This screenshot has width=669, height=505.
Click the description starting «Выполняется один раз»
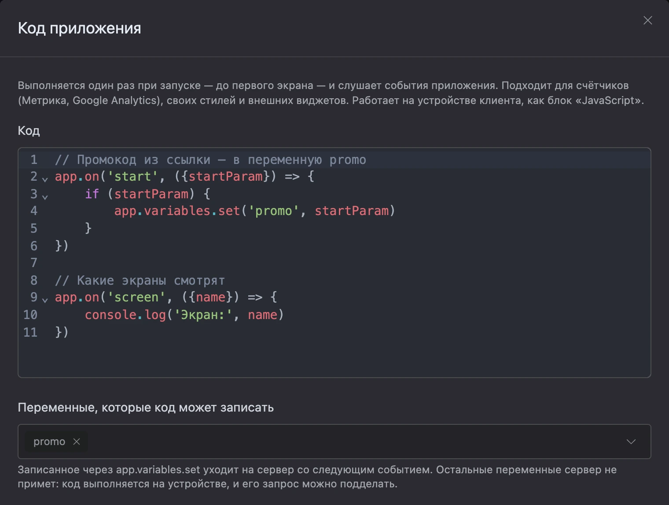[x=331, y=93]
